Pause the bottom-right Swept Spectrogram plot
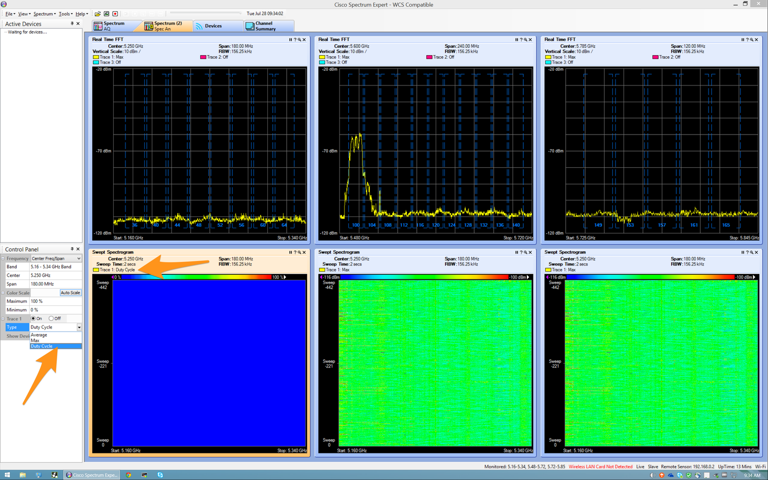This screenshot has height=480, width=768. point(742,252)
